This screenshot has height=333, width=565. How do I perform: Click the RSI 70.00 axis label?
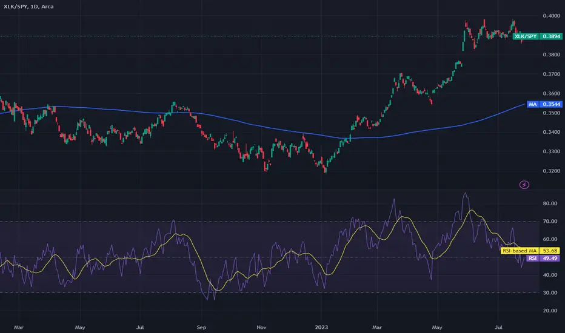[x=550, y=222]
